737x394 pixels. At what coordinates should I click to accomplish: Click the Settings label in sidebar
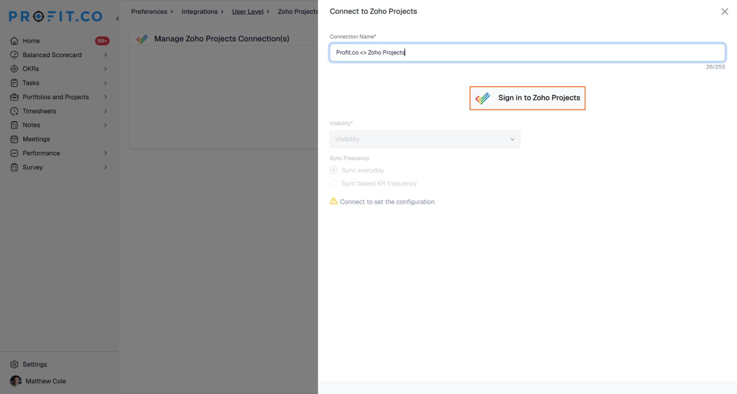(x=35, y=364)
